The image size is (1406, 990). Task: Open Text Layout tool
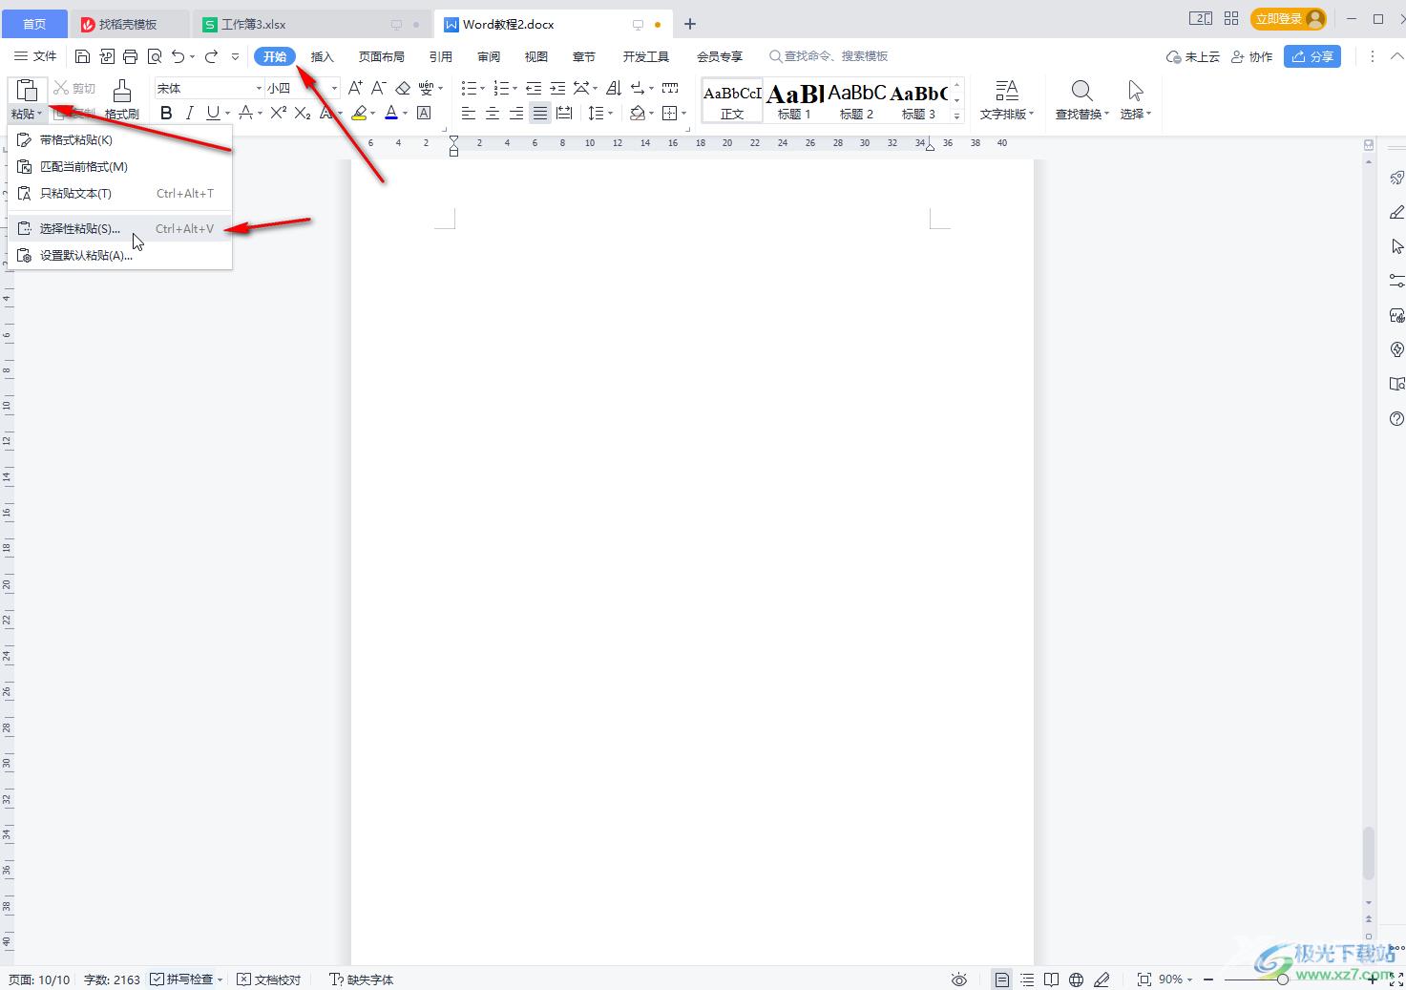[x=1006, y=99]
